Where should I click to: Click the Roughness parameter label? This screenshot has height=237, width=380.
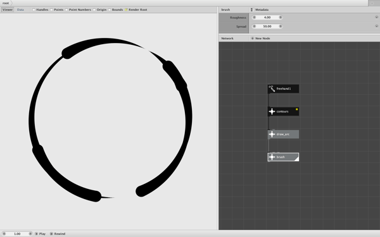pos(238,18)
